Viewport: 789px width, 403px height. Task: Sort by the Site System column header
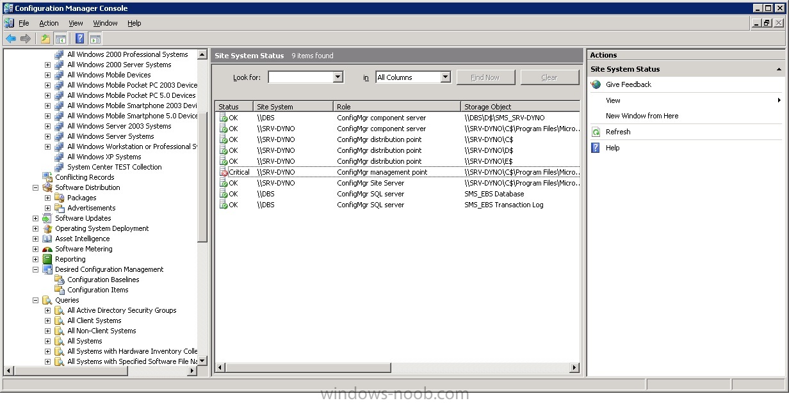(293, 107)
